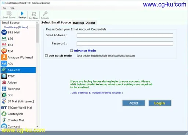This screenshot has height=135, width=188.
Task: Switch to the Backup tab
Action: click(79, 23)
